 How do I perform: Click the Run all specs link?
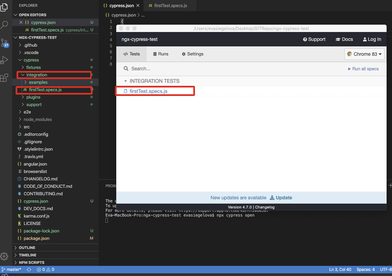click(363, 69)
